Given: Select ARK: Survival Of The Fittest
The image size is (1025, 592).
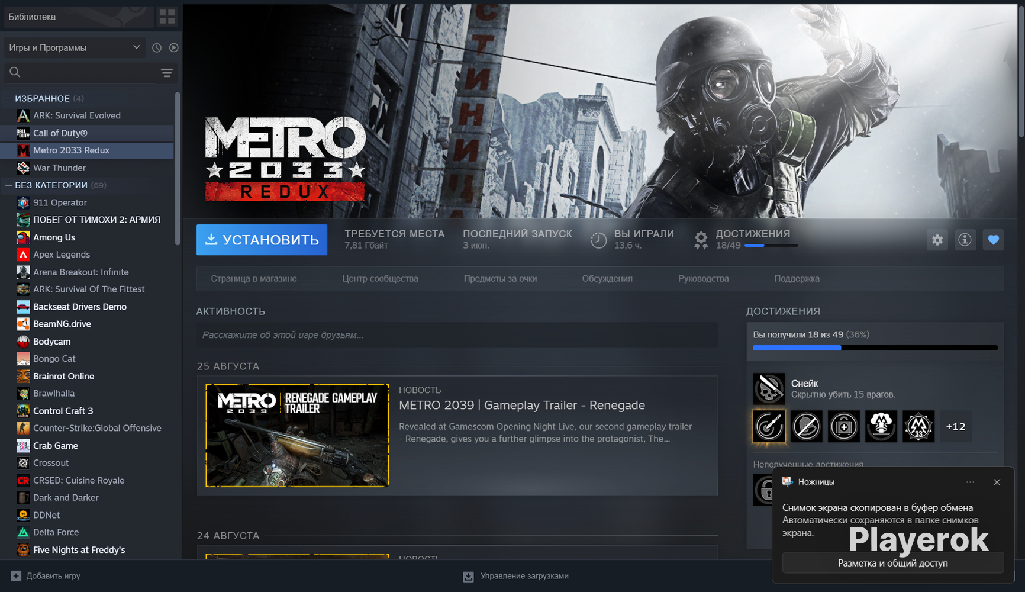Looking at the screenshot, I should (88, 289).
